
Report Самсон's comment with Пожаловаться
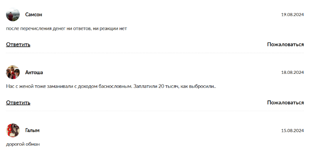click(285, 44)
